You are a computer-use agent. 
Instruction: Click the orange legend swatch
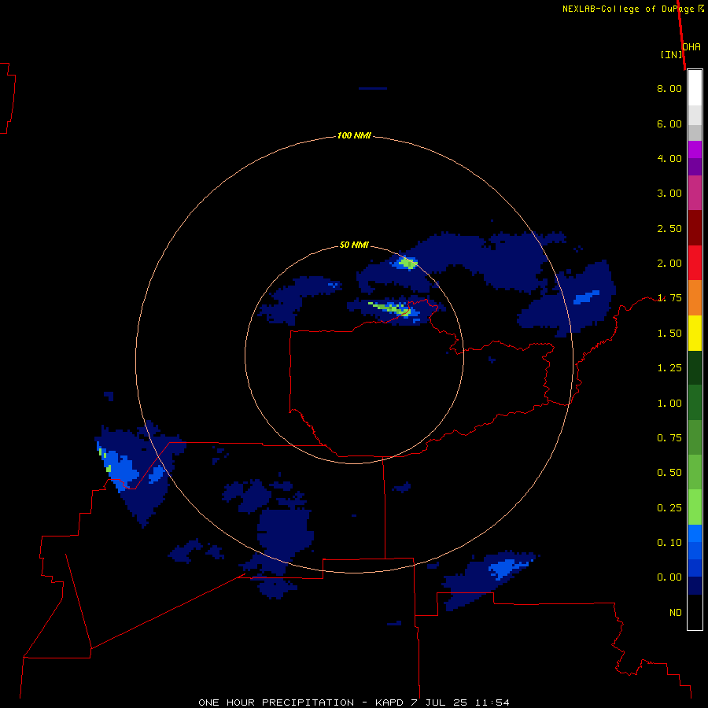[695, 298]
